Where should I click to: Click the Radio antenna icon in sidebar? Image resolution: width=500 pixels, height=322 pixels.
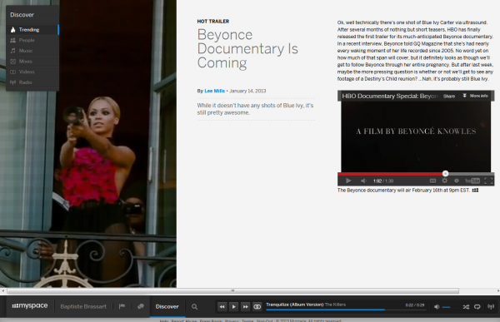(12, 82)
